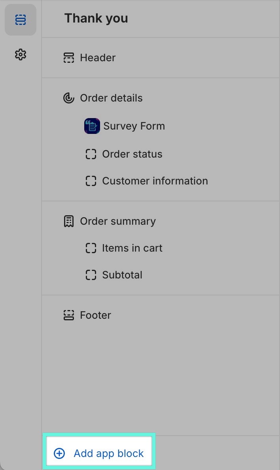Click the Order status block icon
The width and height of the screenshot is (280, 470).
click(x=91, y=154)
